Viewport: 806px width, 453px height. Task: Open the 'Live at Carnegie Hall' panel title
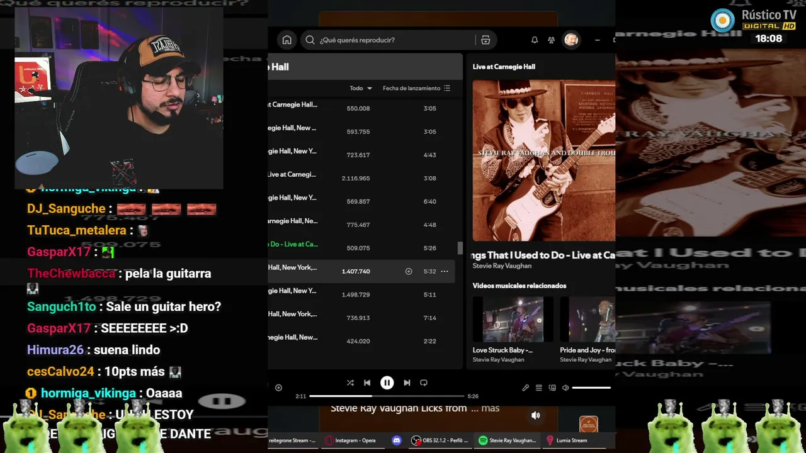tap(504, 67)
